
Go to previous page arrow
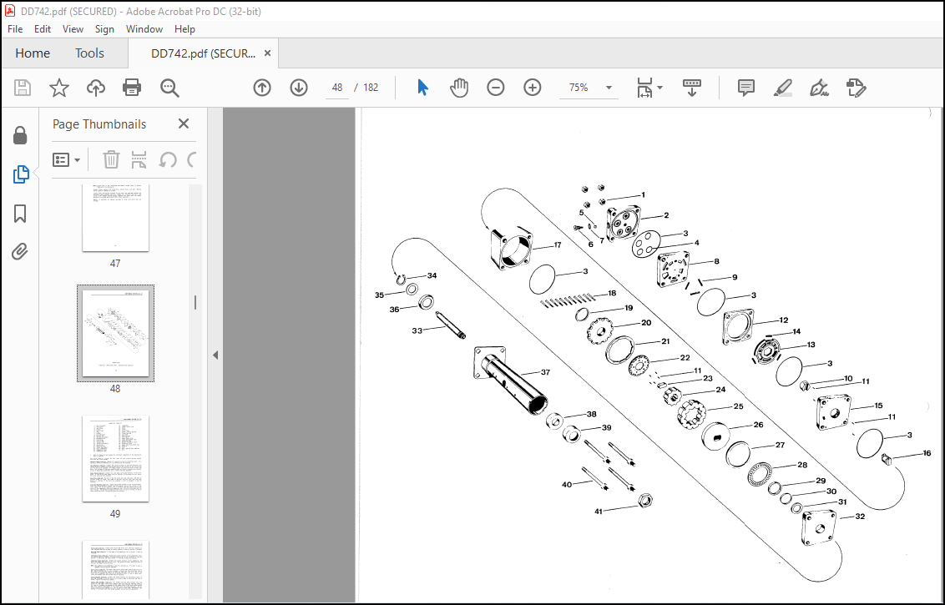[x=261, y=88]
